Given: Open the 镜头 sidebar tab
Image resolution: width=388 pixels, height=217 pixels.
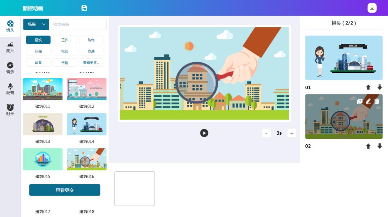Looking at the screenshot, I should coord(10,26).
